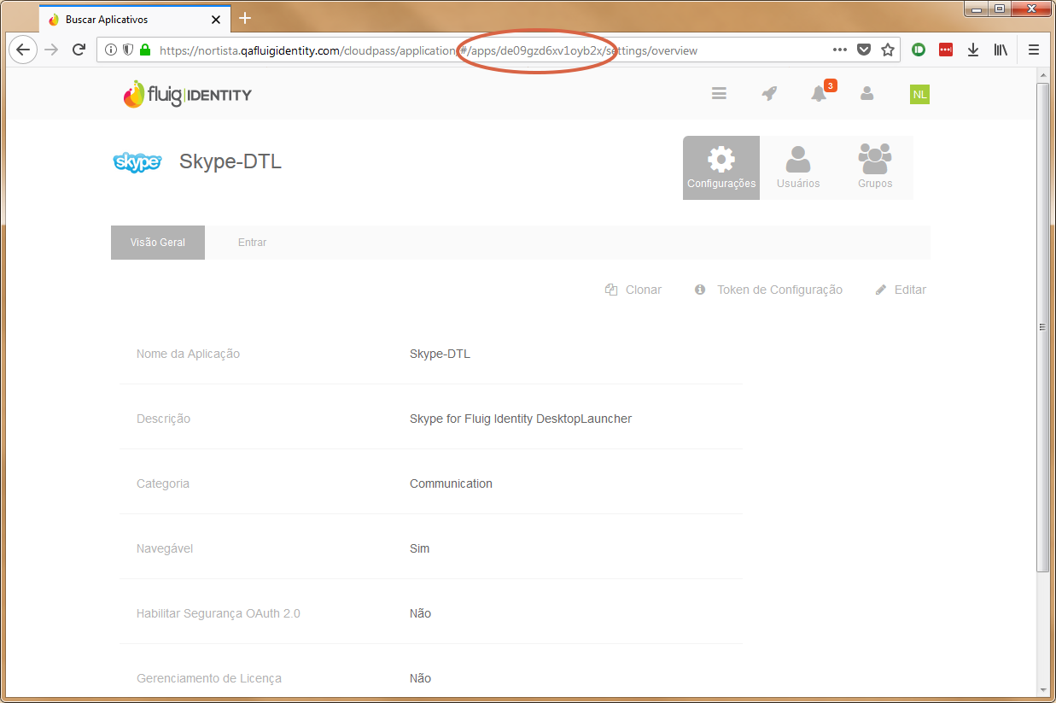Click the browser forward arrow
The height and width of the screenshot is (703, 1056).
(x=52, y=50)
